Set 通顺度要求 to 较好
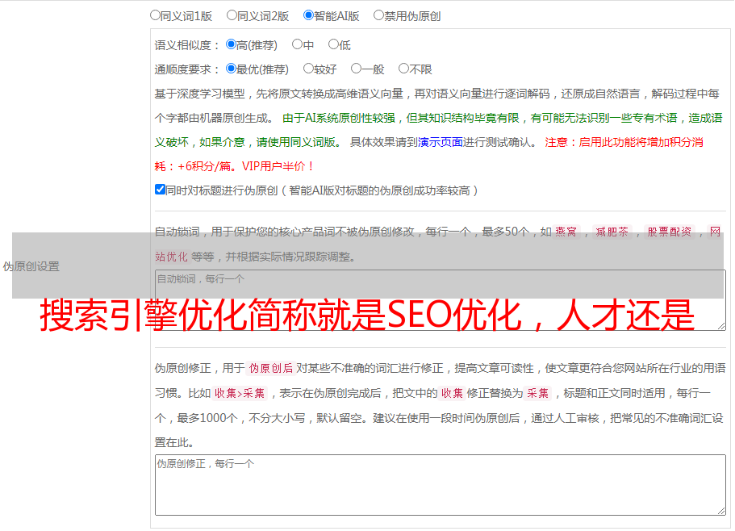Image resolution: width=735 pixels, height=531 pixels. point(308,69)
